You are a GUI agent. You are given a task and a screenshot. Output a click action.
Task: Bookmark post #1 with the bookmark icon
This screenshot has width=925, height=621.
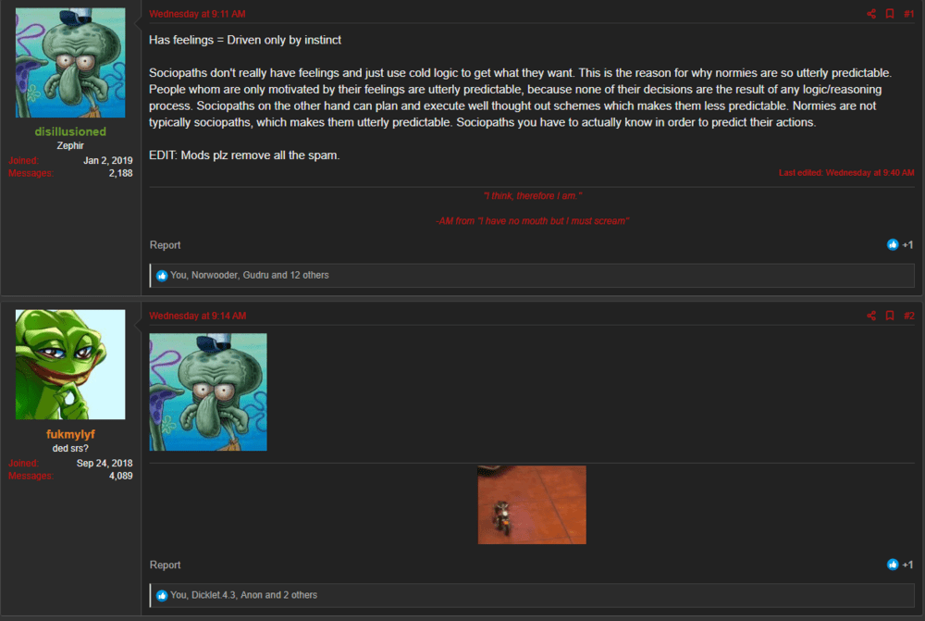[x=890, y=14]
